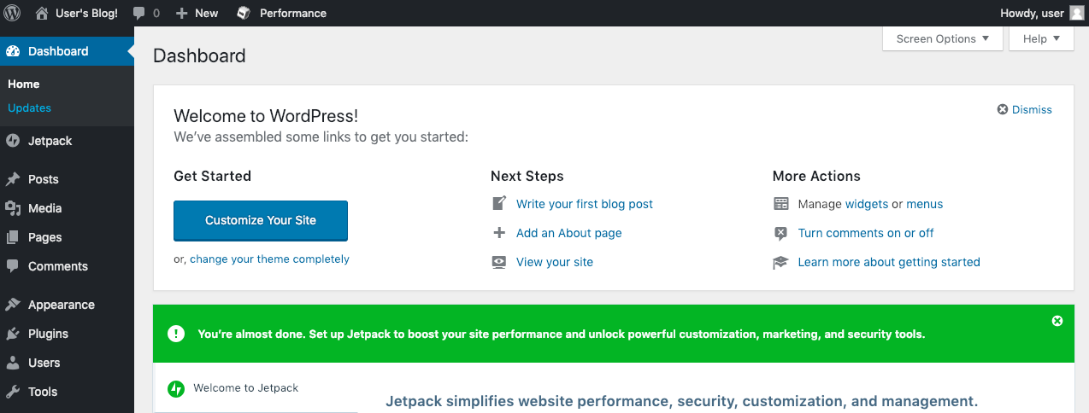Click the Next Steps heading

coord(527,176)
